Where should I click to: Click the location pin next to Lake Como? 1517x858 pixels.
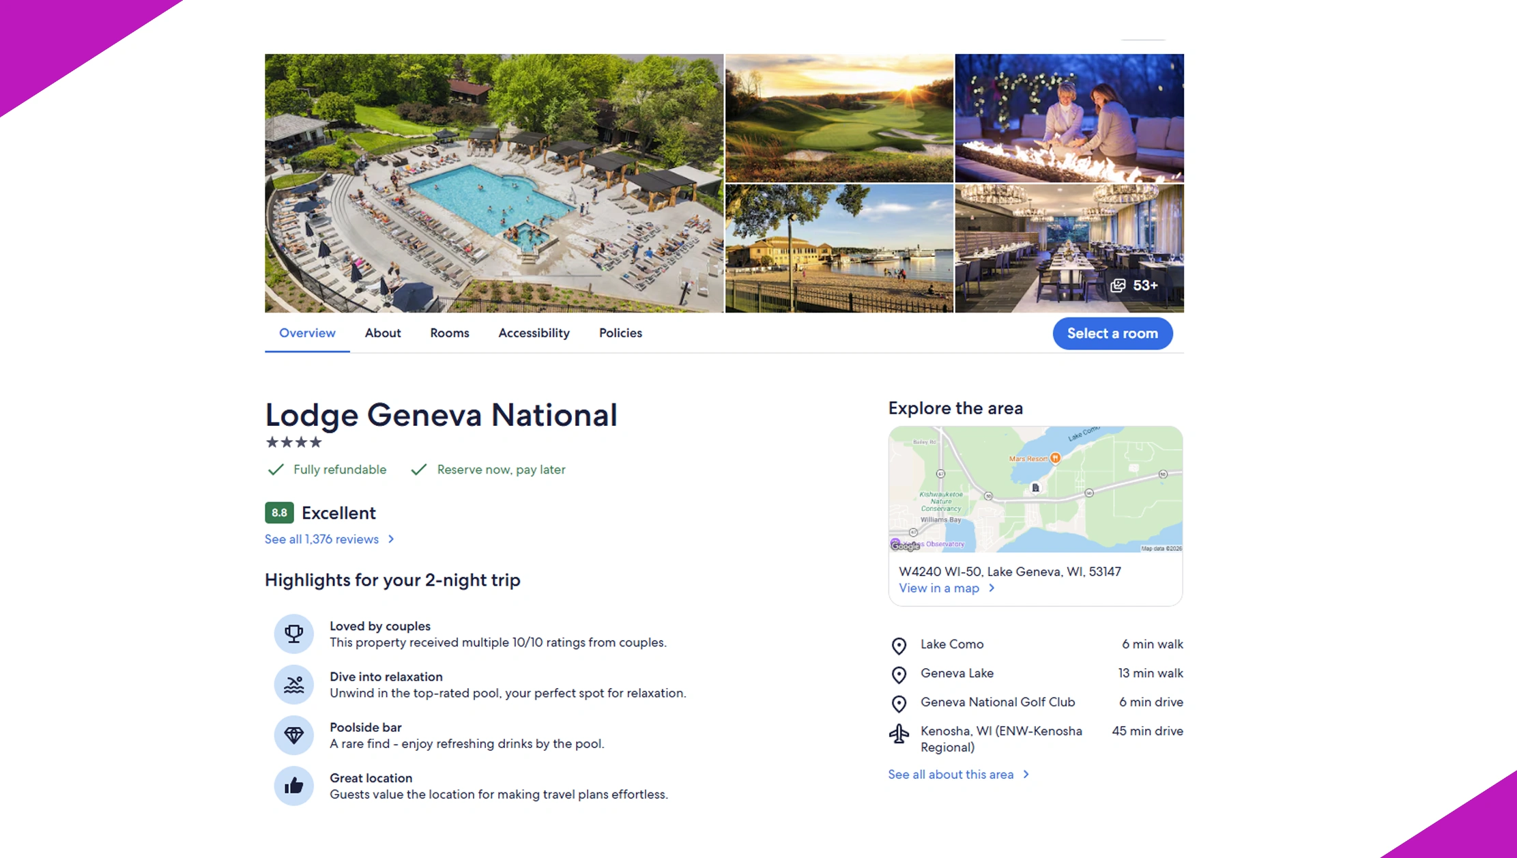[899, 646]
